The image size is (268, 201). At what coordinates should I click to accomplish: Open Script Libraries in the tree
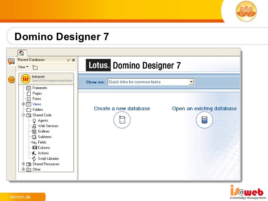point(48,159)
